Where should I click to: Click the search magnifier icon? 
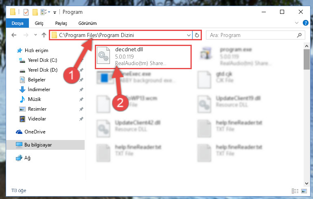click(299, 35)
